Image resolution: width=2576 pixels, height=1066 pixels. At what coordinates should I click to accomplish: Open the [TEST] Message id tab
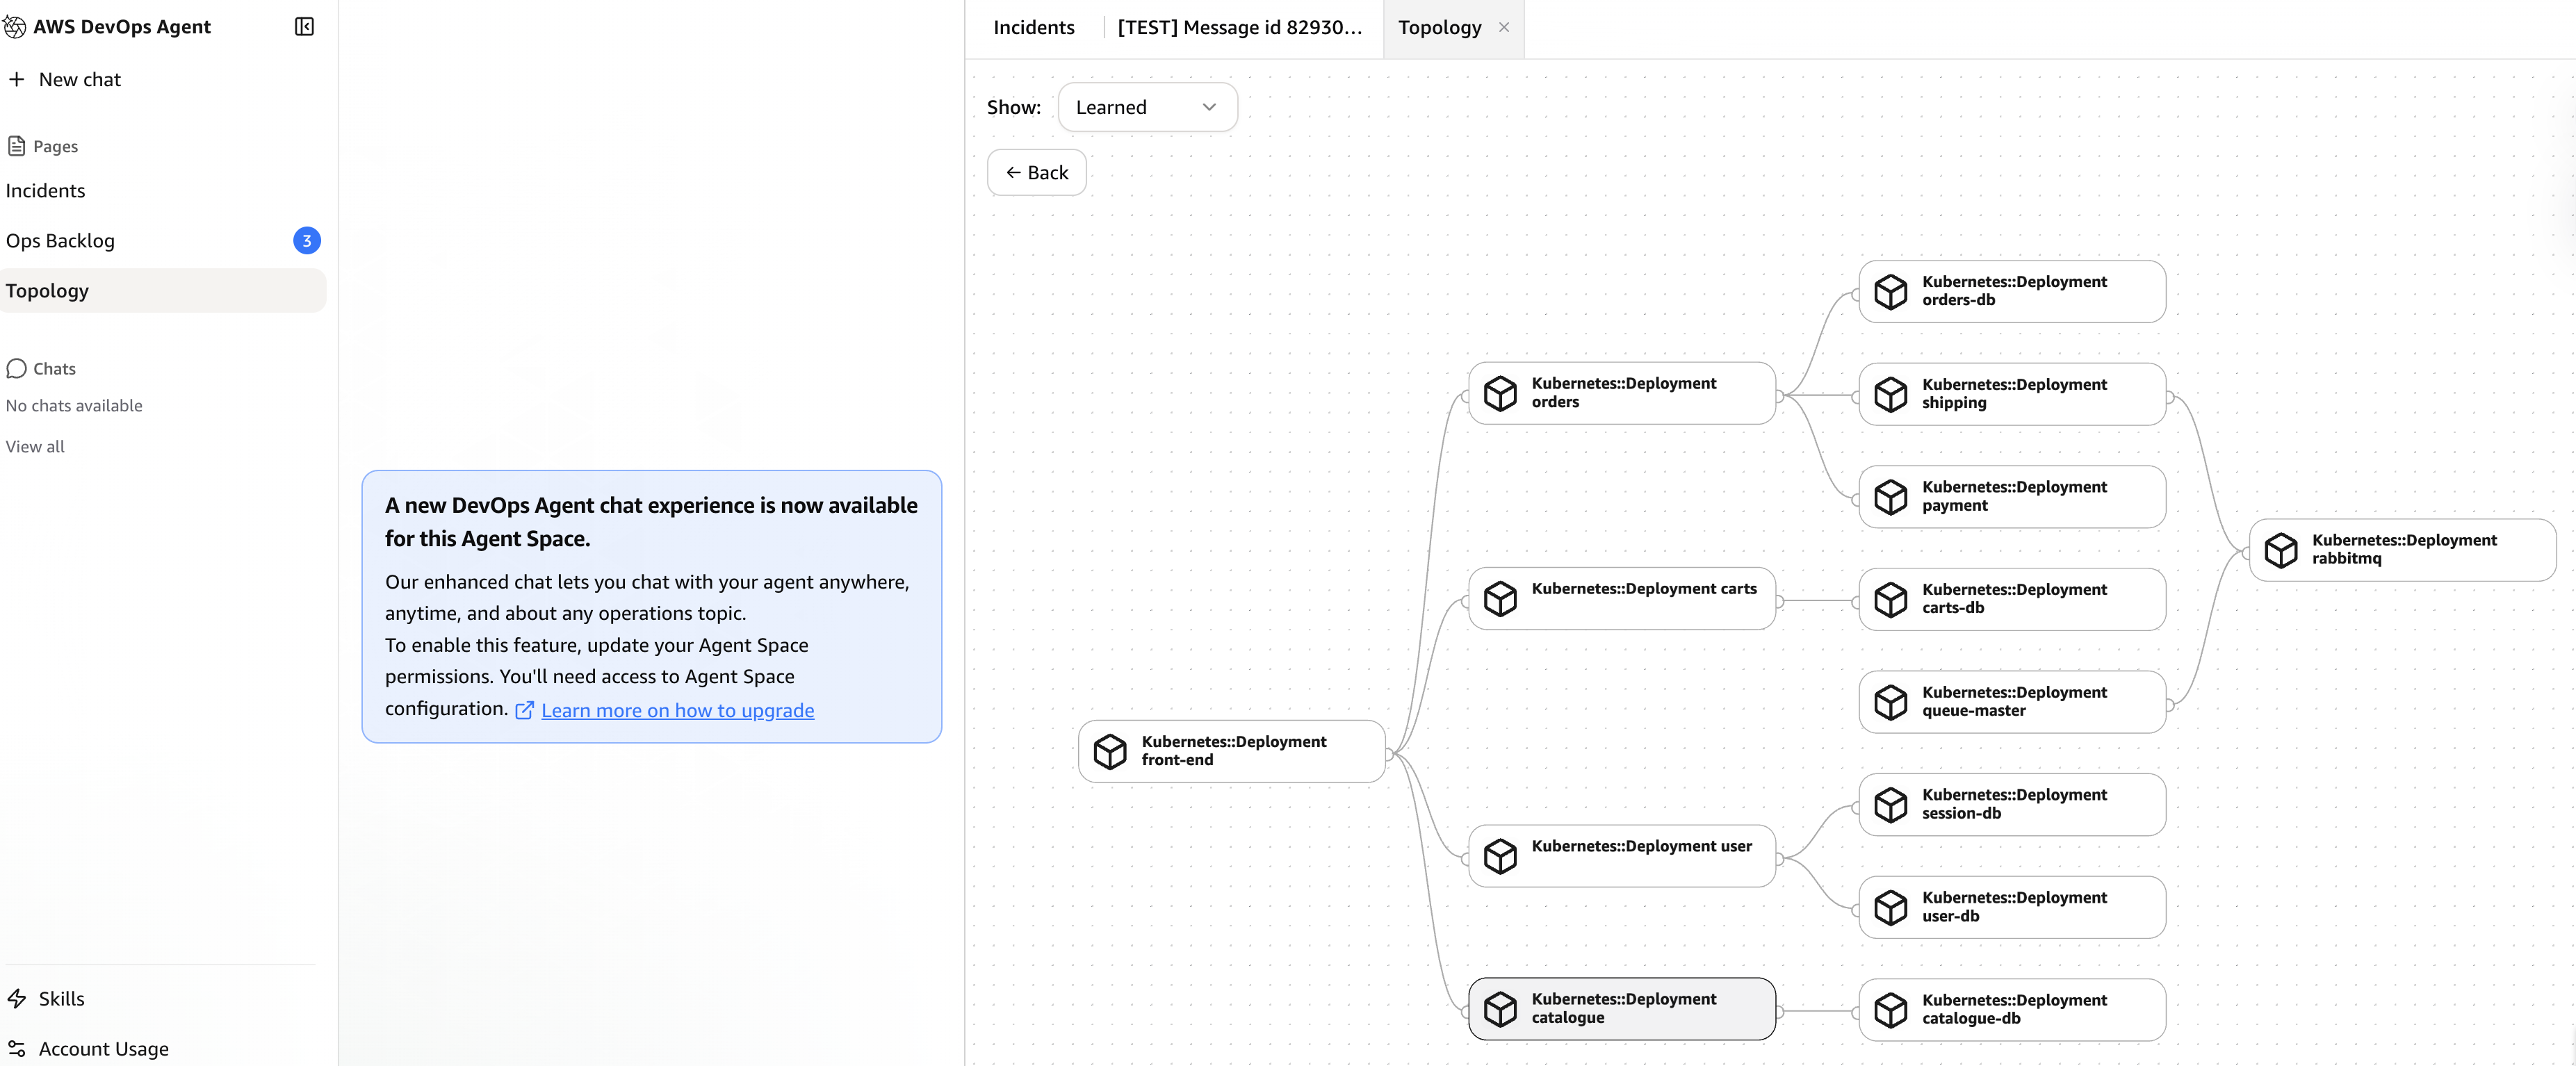click(1240, 27)
